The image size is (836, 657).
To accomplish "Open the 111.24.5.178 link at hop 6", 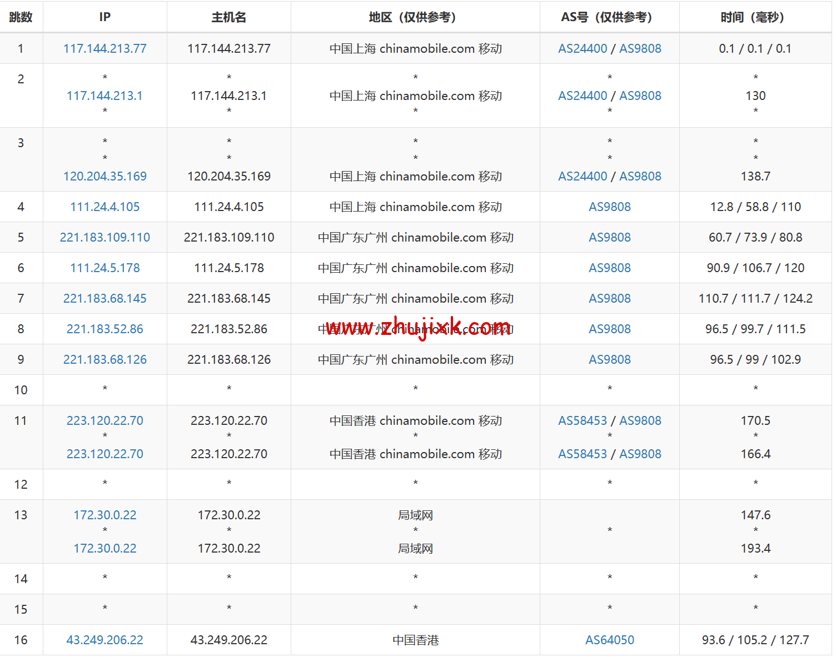I will click(104, 268).
